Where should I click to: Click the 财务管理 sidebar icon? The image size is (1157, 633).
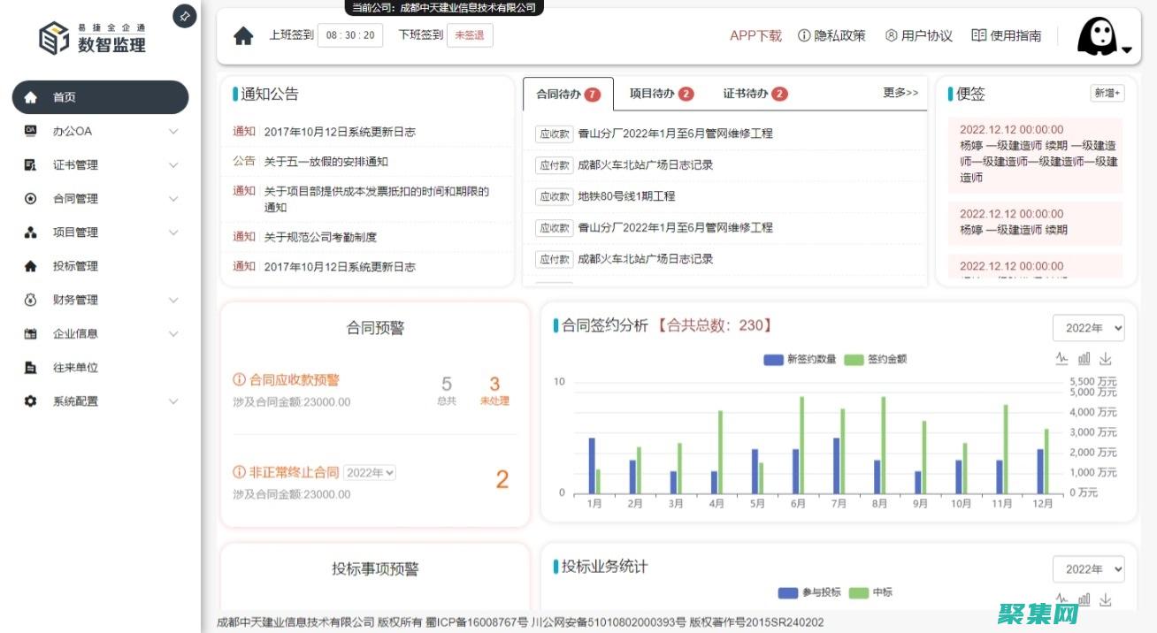coord(31,300)
